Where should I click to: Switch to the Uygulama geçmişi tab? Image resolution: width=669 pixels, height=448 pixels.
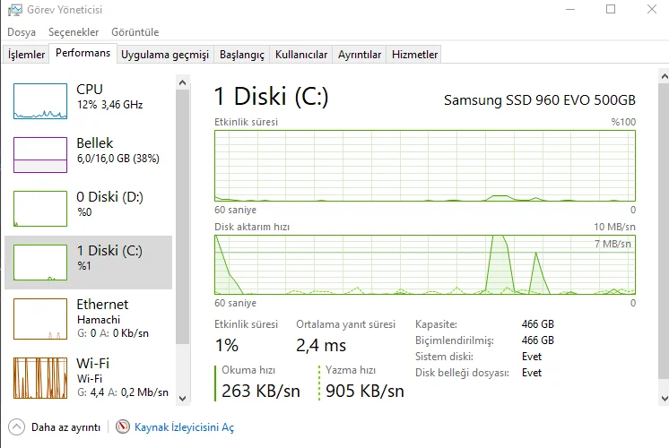coord(165,55)
